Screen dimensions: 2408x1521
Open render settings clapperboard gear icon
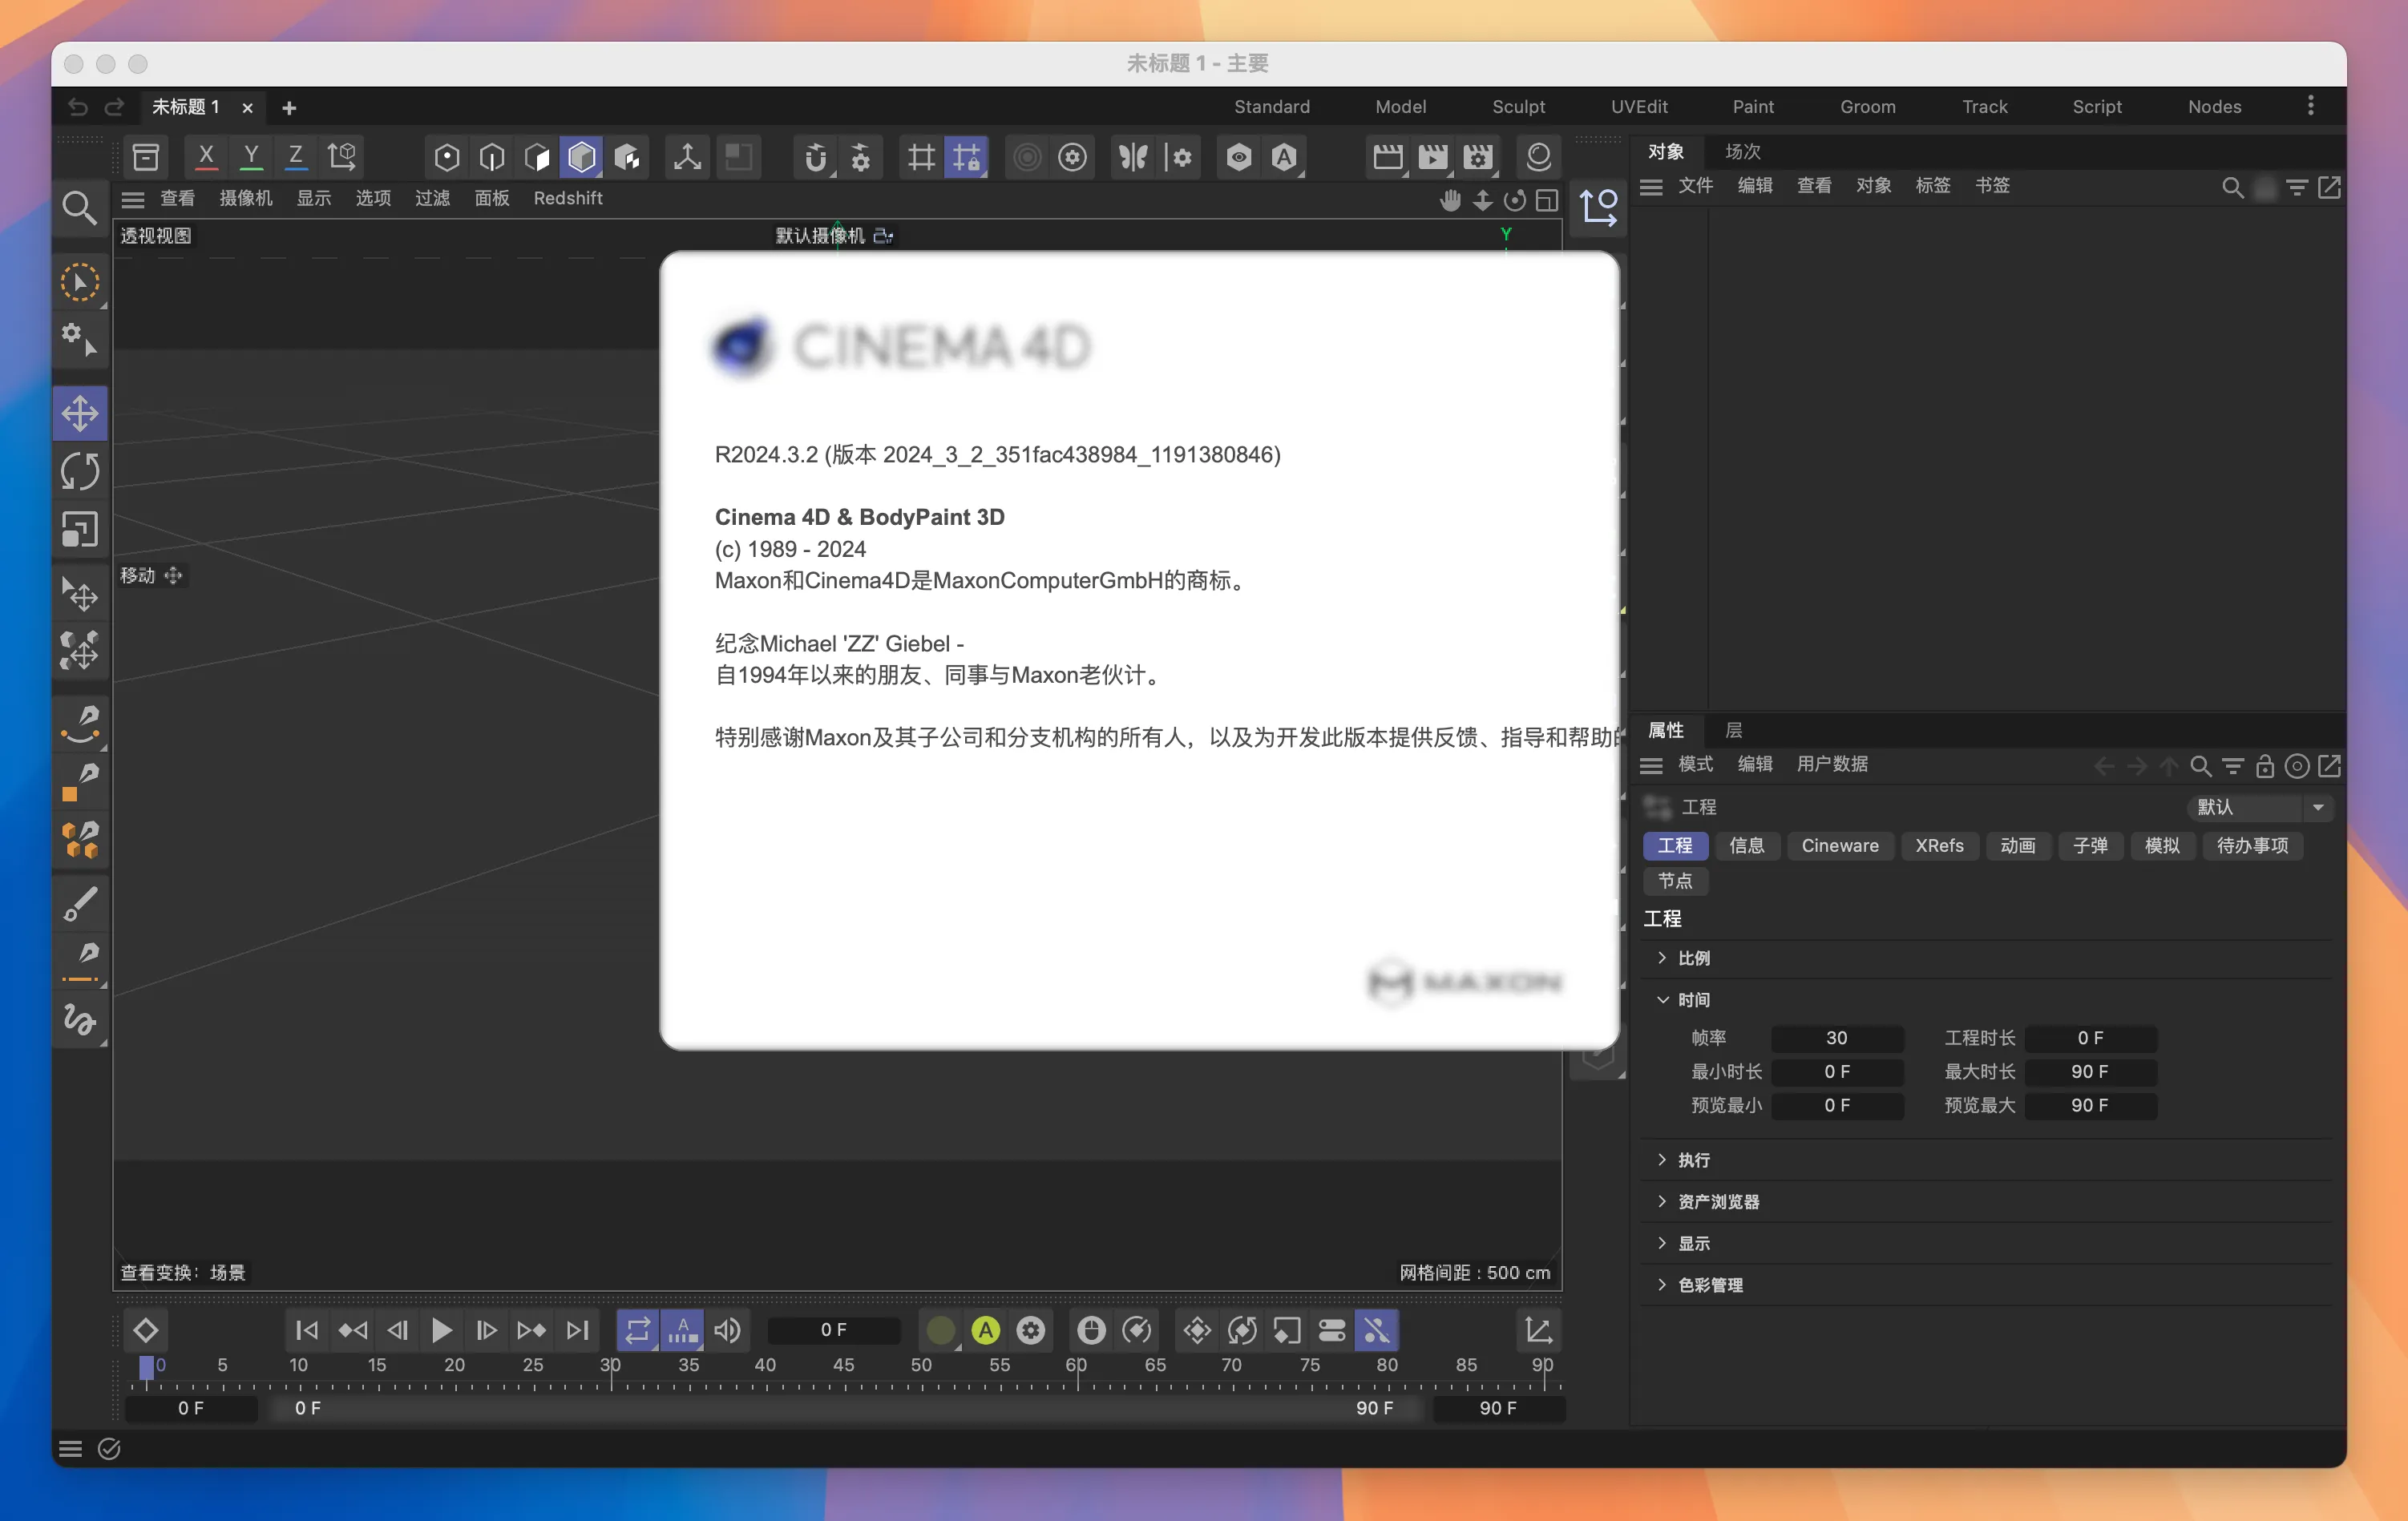[x=1478, y=157]
